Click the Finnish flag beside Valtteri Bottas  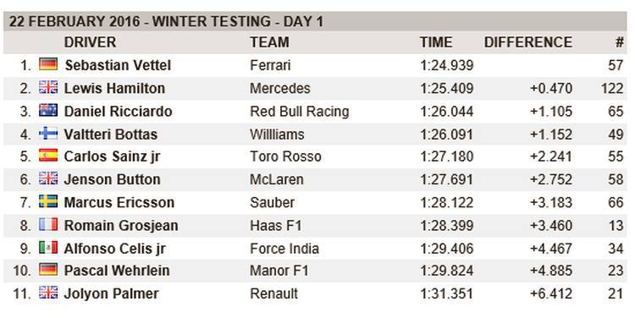48,134
